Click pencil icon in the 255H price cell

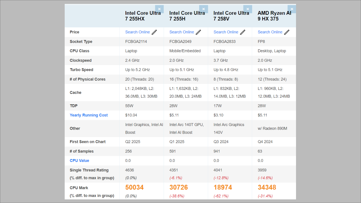point(199,32)
